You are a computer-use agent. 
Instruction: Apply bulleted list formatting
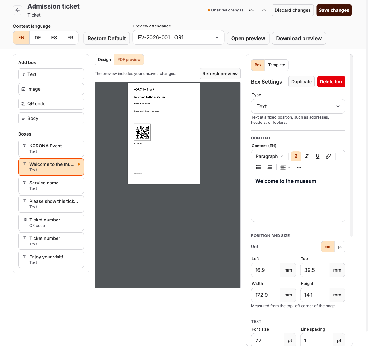(x=258, y=167)
